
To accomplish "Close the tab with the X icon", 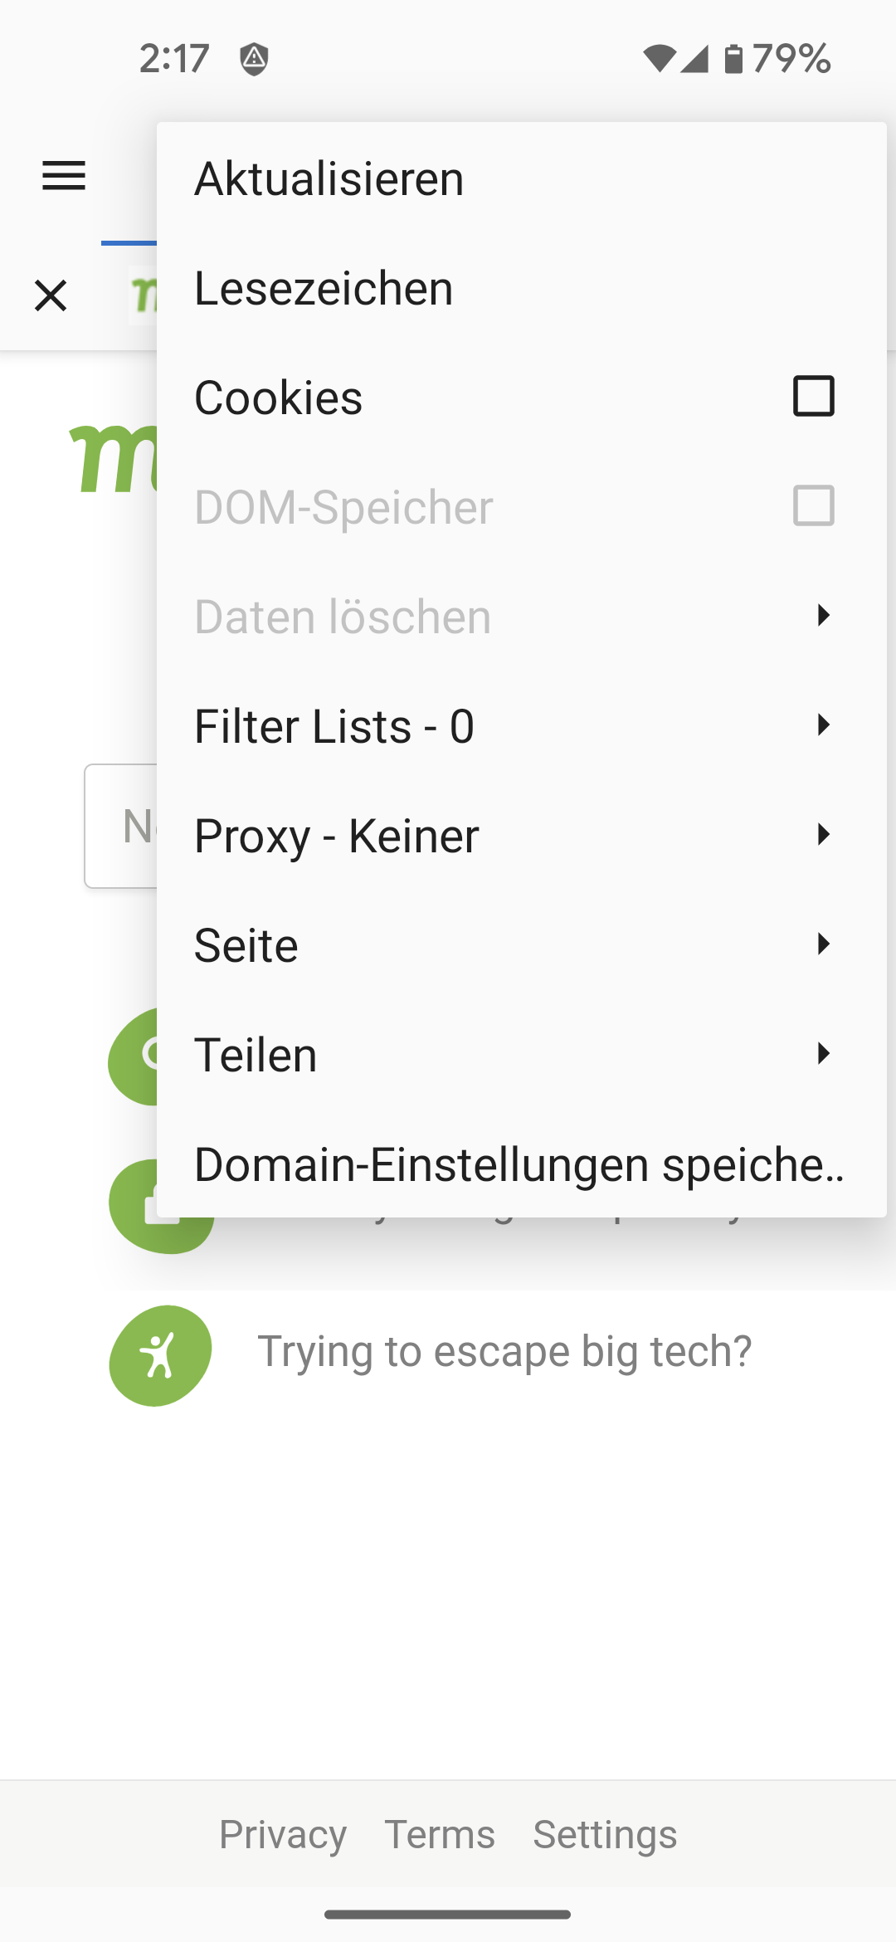I will coord(51,295).
